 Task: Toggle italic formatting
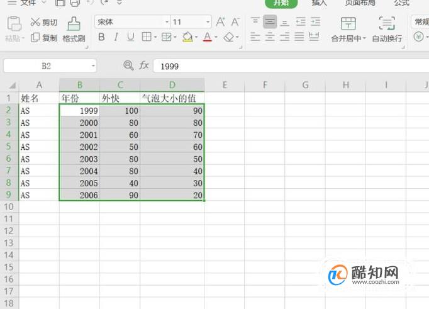coord(116,37)
